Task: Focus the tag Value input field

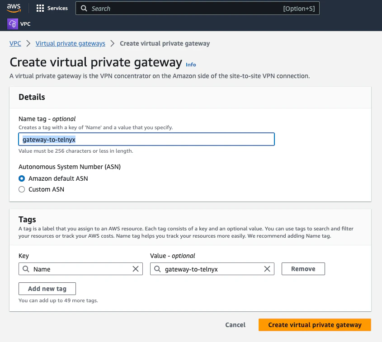Action: (212, 269)
